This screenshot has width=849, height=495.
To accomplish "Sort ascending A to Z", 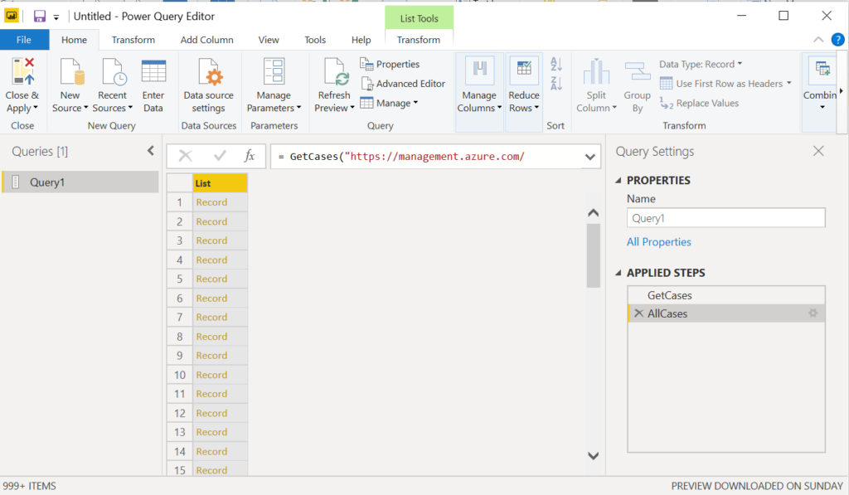I will [x=556, y=64].
